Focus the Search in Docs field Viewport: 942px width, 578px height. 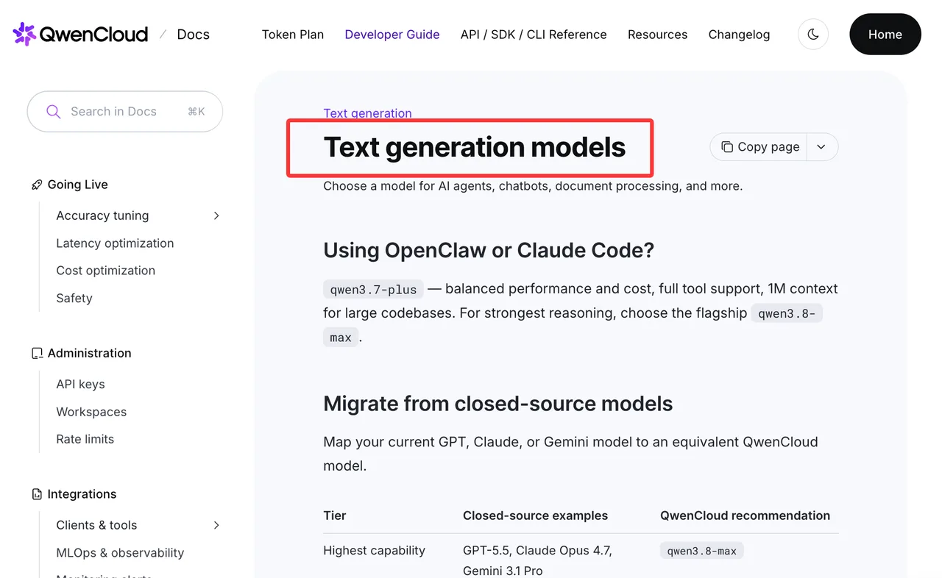(x=125, y=112)
